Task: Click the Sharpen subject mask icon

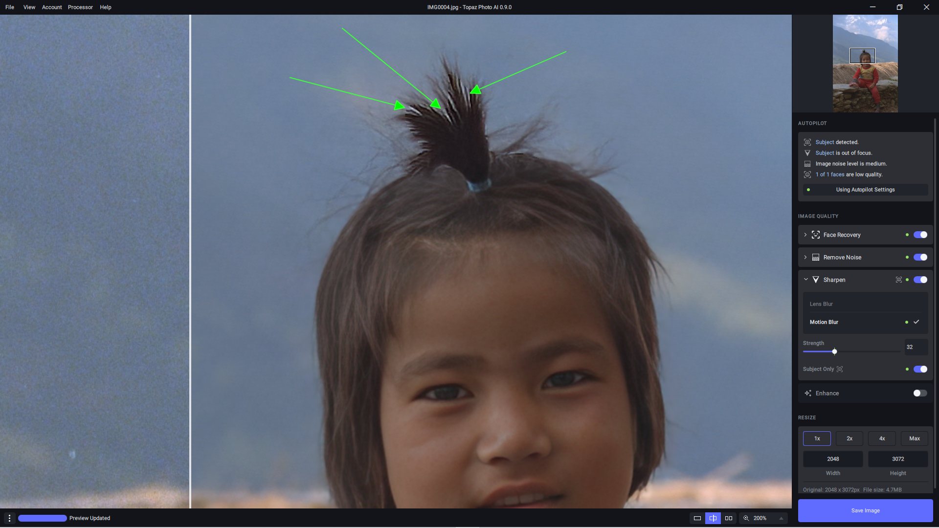Action: click(898, 280)
